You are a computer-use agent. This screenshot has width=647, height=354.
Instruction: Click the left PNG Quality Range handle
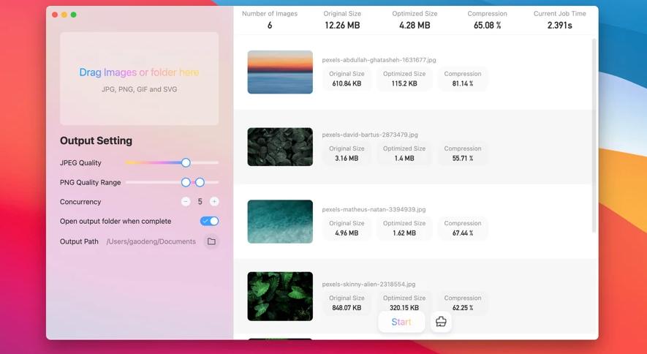coord(186,182)
